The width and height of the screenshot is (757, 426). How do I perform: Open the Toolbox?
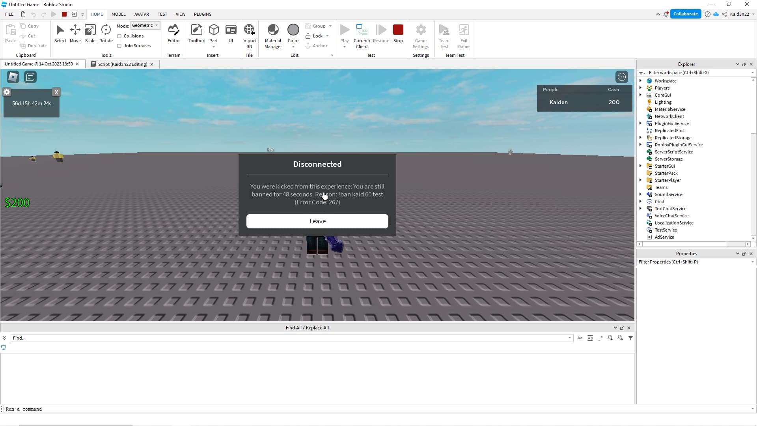tap(196, 34)
